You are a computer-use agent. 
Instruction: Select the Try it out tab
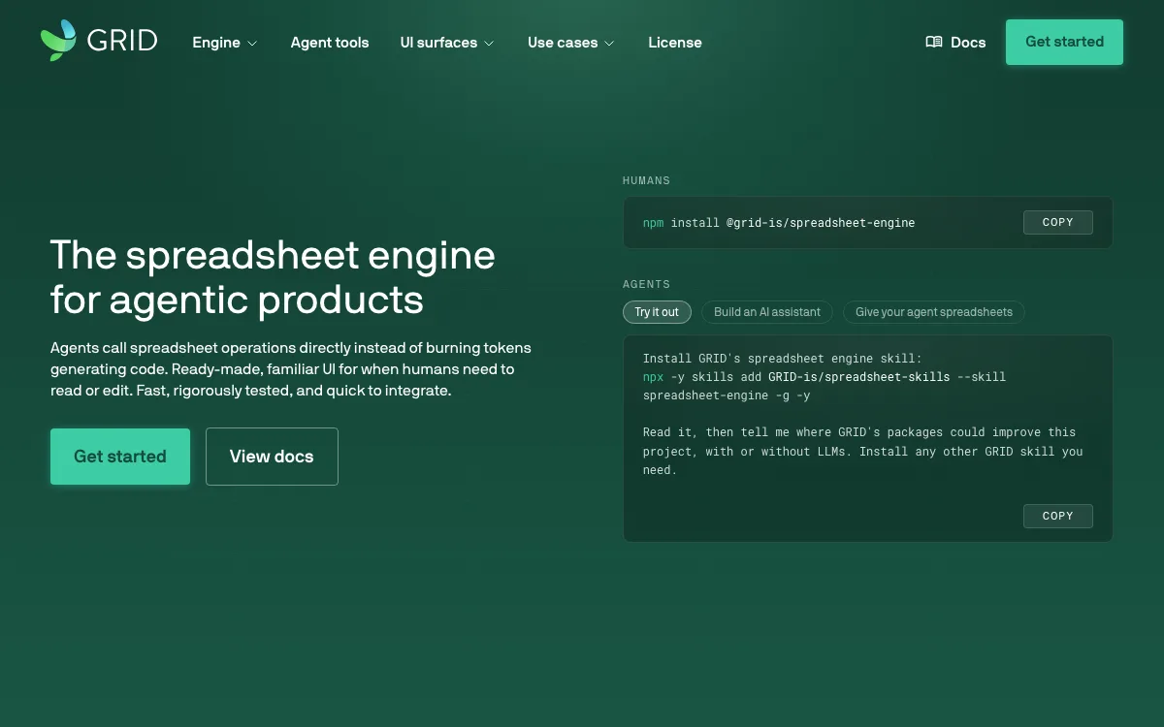point(657,312)
